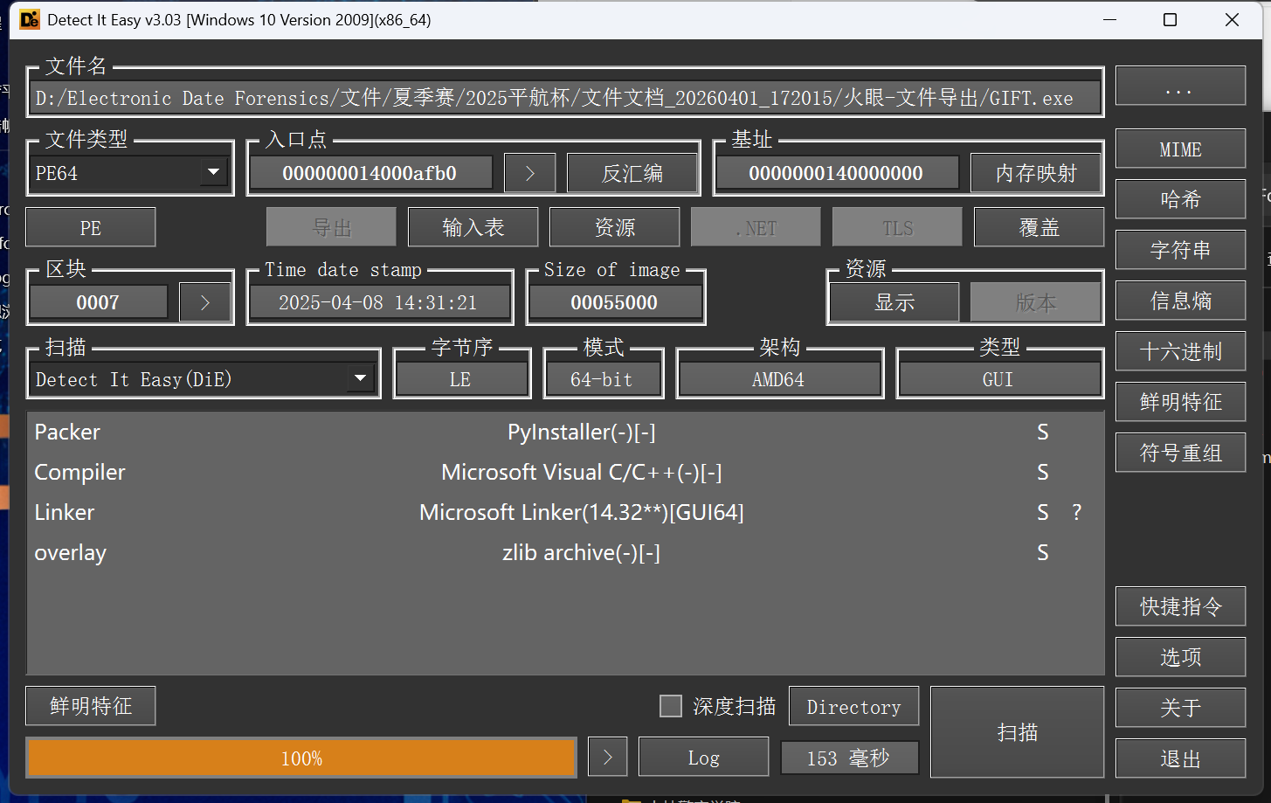Screen dimensions: 1271x803
Task: Click the large 扫描 scan button
Action: point(1018,732)
